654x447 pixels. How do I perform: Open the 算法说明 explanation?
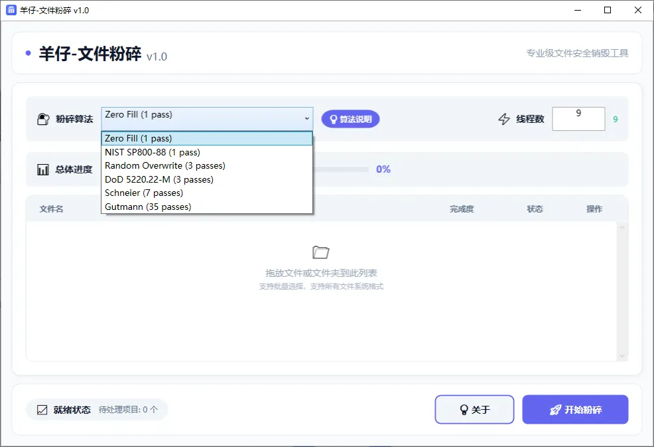pos(350,119)
